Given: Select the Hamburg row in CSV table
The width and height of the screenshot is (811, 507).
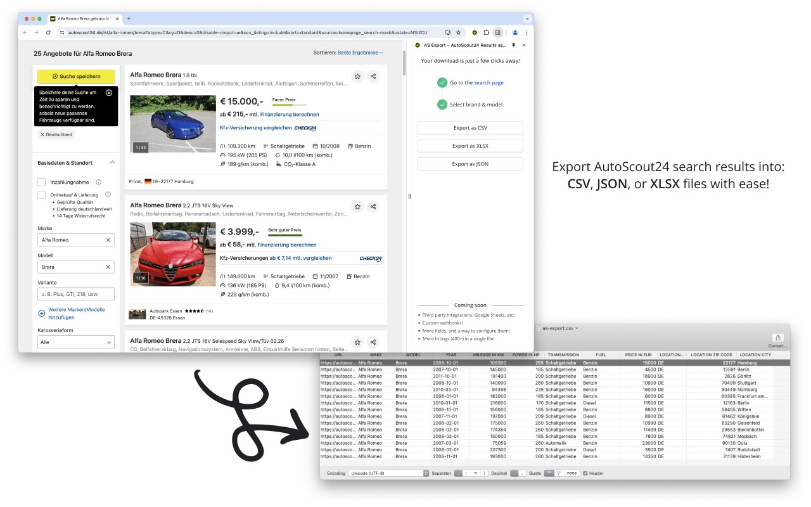Looking at the screenshot, I should [x=554, y=363].
